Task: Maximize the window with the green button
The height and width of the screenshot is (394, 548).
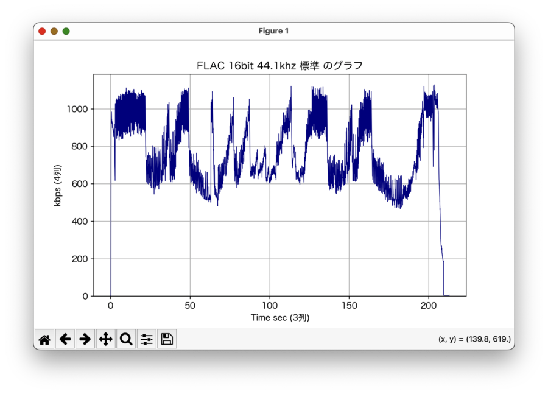Action: click(66, 31)
